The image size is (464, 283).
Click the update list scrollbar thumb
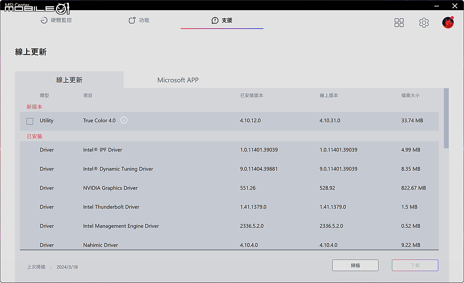point(446,119)
